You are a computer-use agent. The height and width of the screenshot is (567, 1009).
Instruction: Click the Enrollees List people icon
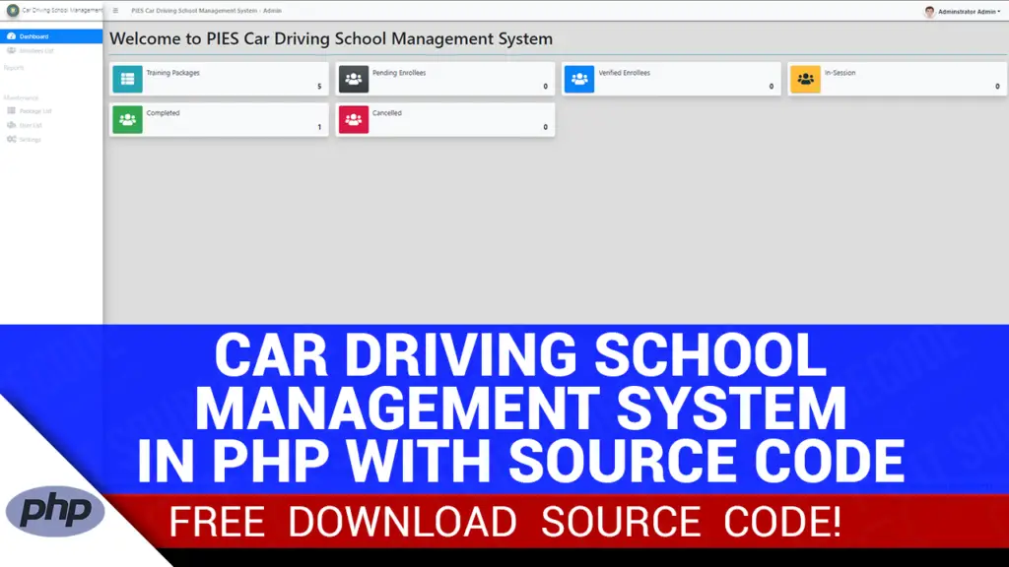click(12, 50)
